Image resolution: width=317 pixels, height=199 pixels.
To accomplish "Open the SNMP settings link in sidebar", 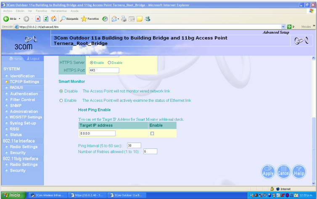I will [16, 106].
